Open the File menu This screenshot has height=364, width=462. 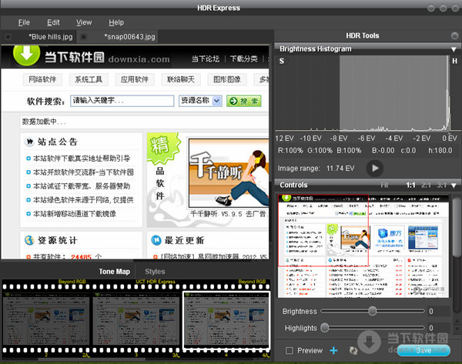[x=24, y=22]
